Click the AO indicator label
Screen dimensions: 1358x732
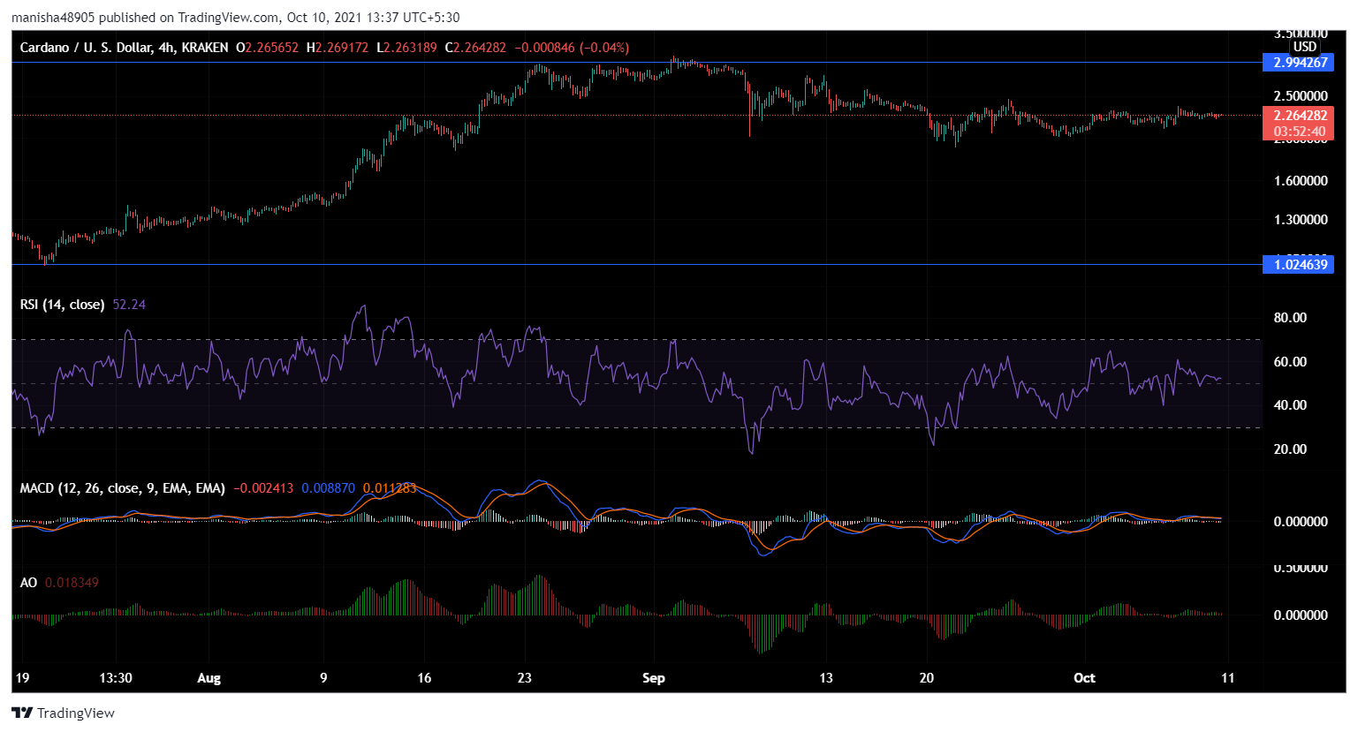click(x=29, y=583)
